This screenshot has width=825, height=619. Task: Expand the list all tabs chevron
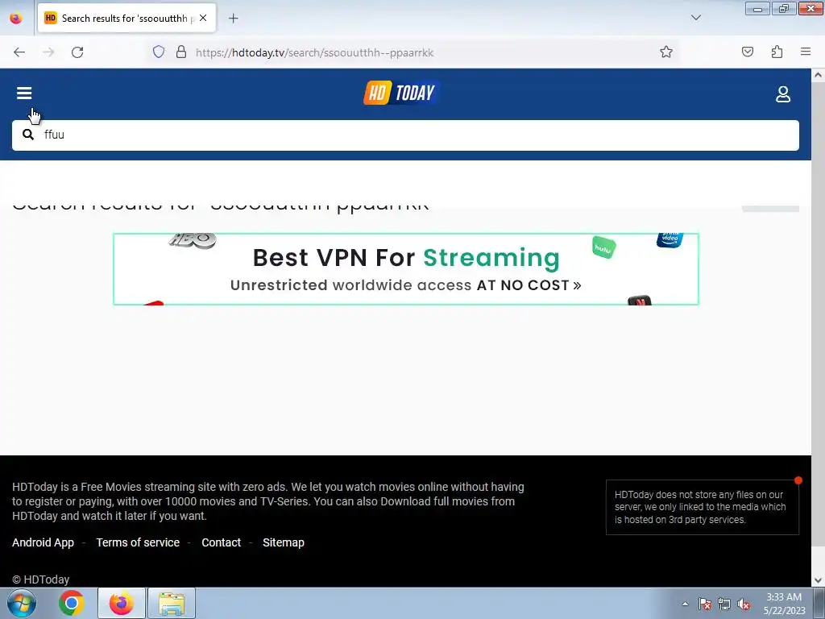pyautogui.click(x=695, y=18)
